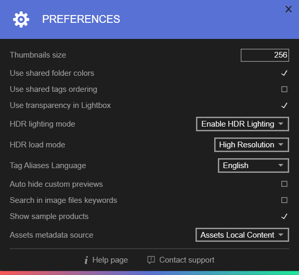Click the Tag Aliases Language dropdown arrow
Screen dimensions: 299x275
pyautogui.click(x=280, y=166)
